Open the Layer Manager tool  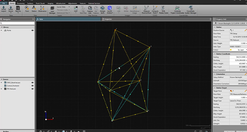[52, 10]
